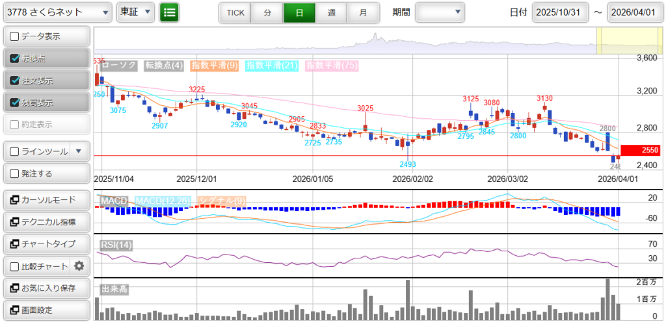Switch to the 週 weekly tab
666x324 pixels.
(331, 12)
